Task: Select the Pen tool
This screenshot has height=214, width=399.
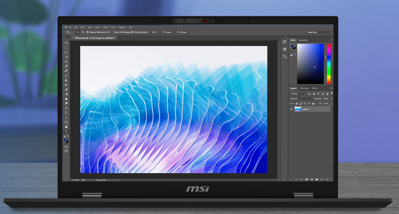Action: click(x=66, y=108)
